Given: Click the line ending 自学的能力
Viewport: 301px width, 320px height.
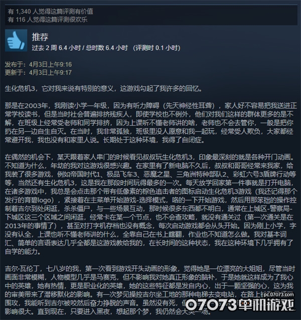Looking at the screenshot, I should point(23,251).
